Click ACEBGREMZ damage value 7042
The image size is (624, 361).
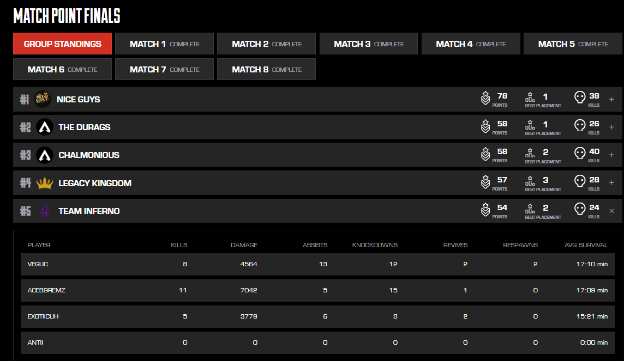click(x=249, y=290)
